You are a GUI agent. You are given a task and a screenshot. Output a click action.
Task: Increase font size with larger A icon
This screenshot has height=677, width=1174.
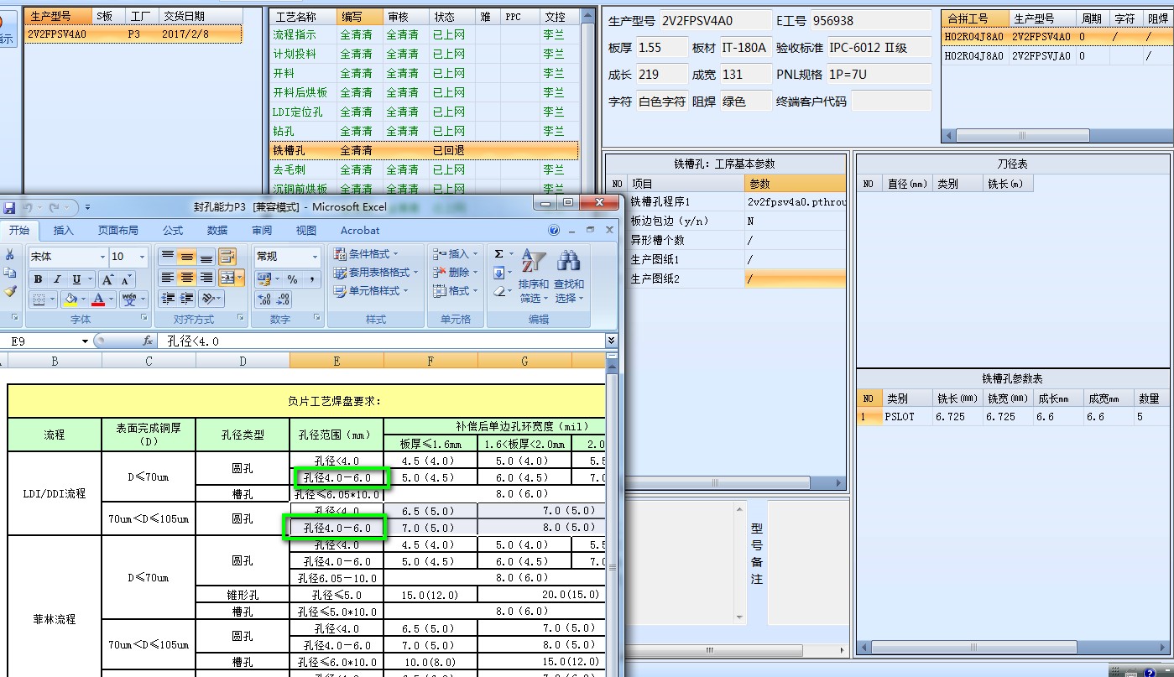coord(107,279)
